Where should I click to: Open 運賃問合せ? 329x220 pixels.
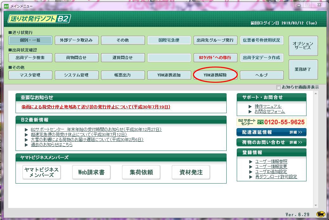(123, 57)
